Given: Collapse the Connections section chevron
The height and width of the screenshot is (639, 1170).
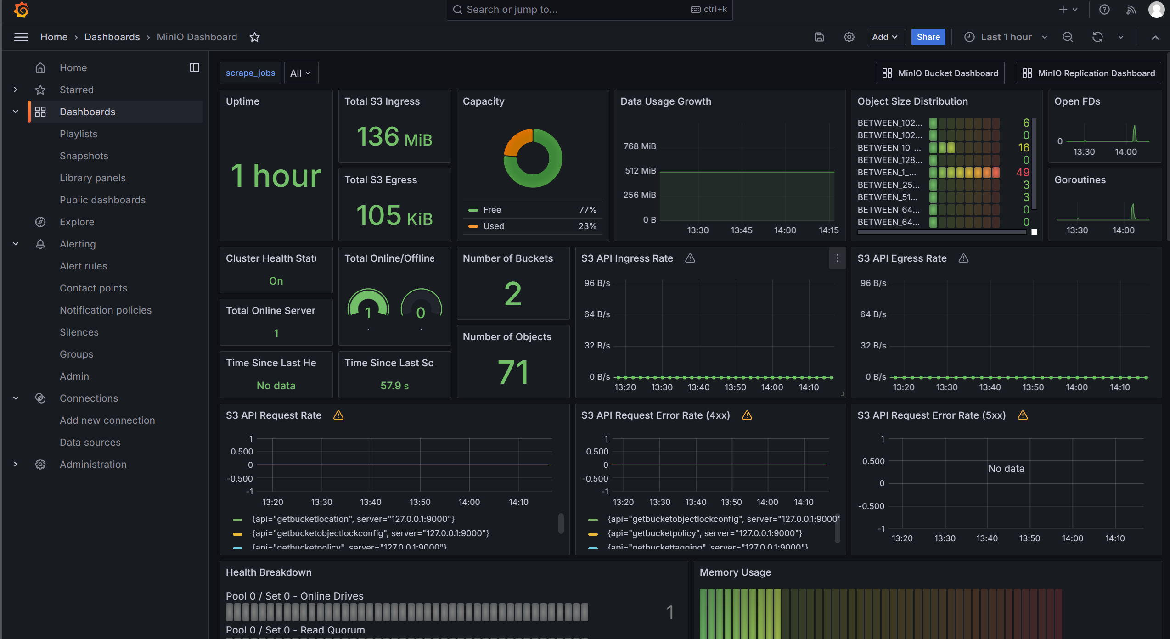Looking at the screenshot, I should [x=16, y=398].
